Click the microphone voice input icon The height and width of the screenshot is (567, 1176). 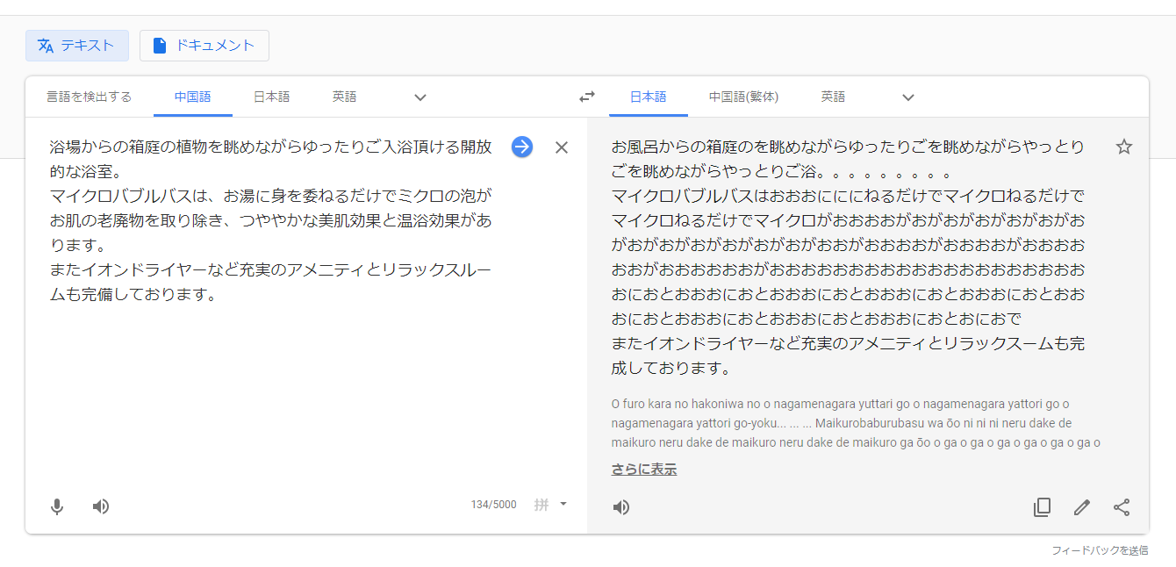(x=57, y=506)
